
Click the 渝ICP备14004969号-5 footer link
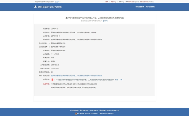[x=107, y=113]
